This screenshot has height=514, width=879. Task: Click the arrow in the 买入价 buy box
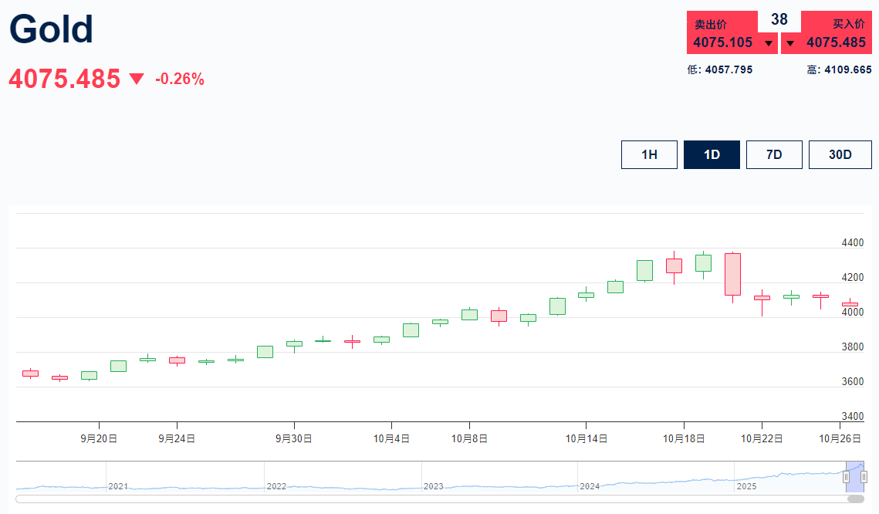tap(789, 43)
